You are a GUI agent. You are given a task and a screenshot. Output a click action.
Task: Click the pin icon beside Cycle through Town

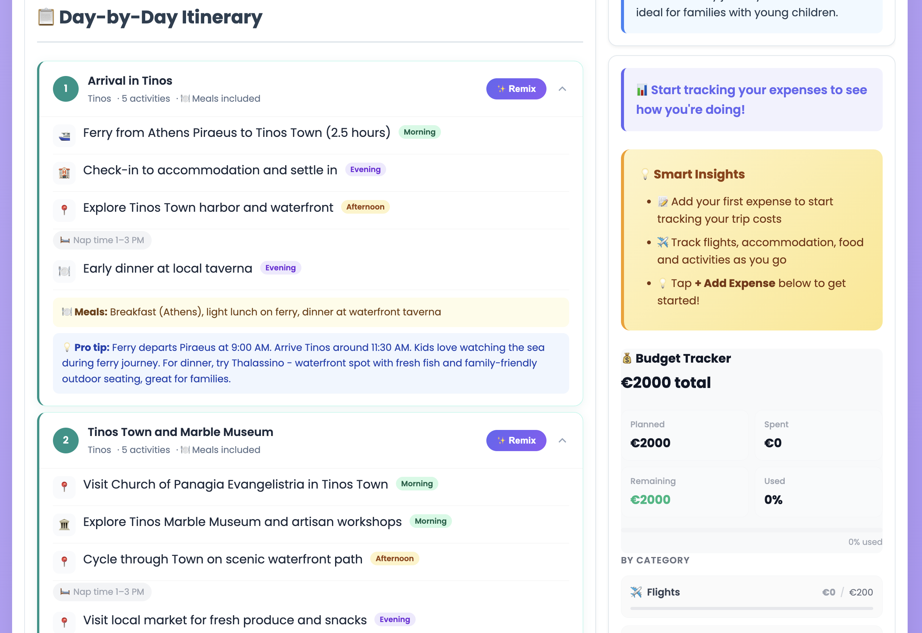point(64,562)
